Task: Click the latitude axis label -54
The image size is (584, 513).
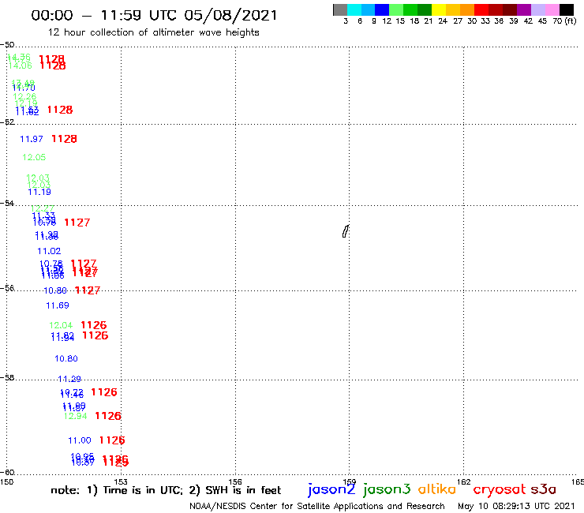Action: point(7,204)
